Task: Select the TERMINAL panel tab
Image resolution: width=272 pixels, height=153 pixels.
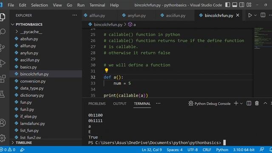Action: click(142, 104)
